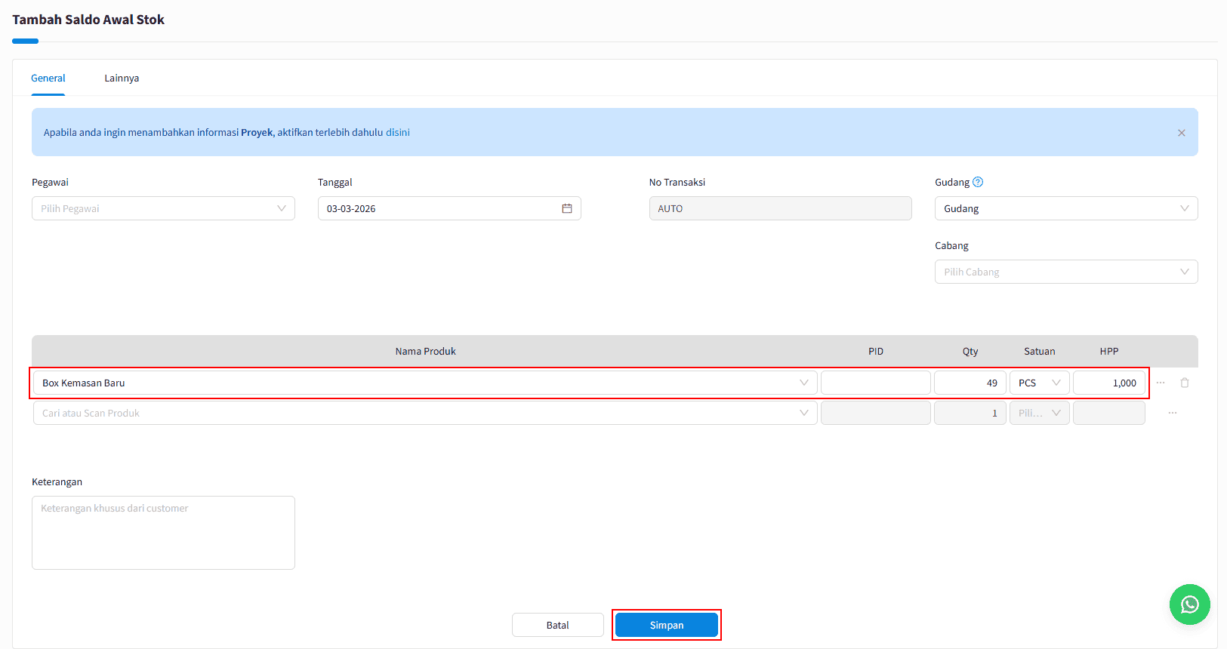This screenshot has width=1227, height=649.
Task: Click the Gudang help question mark icon
Action: tap(978, 182)
